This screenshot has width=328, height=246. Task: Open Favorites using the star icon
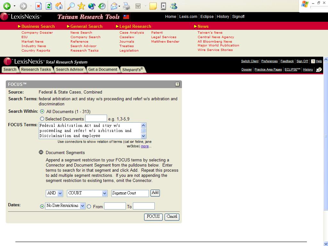pos(81,6)
